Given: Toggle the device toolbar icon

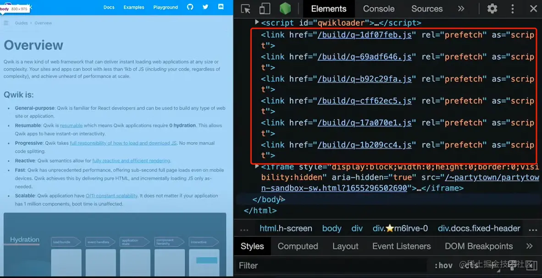Looking at the screenshot, I should (265, 9).
